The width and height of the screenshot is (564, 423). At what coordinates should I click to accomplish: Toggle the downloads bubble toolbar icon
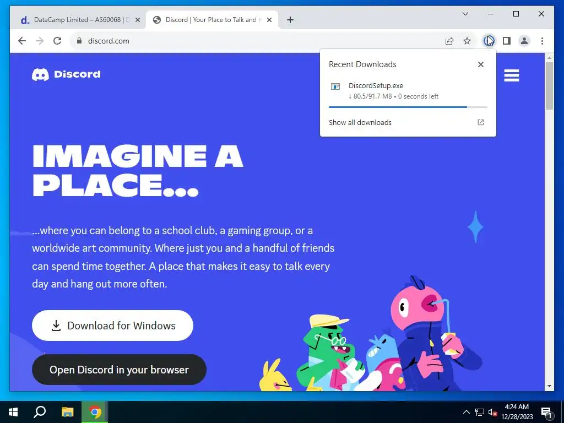tap(489, 41)
